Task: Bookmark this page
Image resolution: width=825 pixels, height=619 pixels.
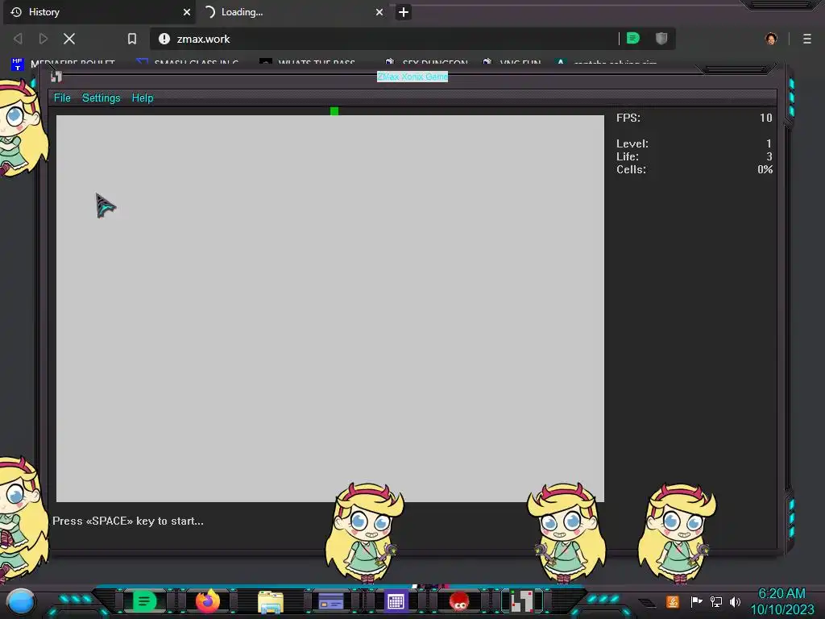Action: (132, 39)
